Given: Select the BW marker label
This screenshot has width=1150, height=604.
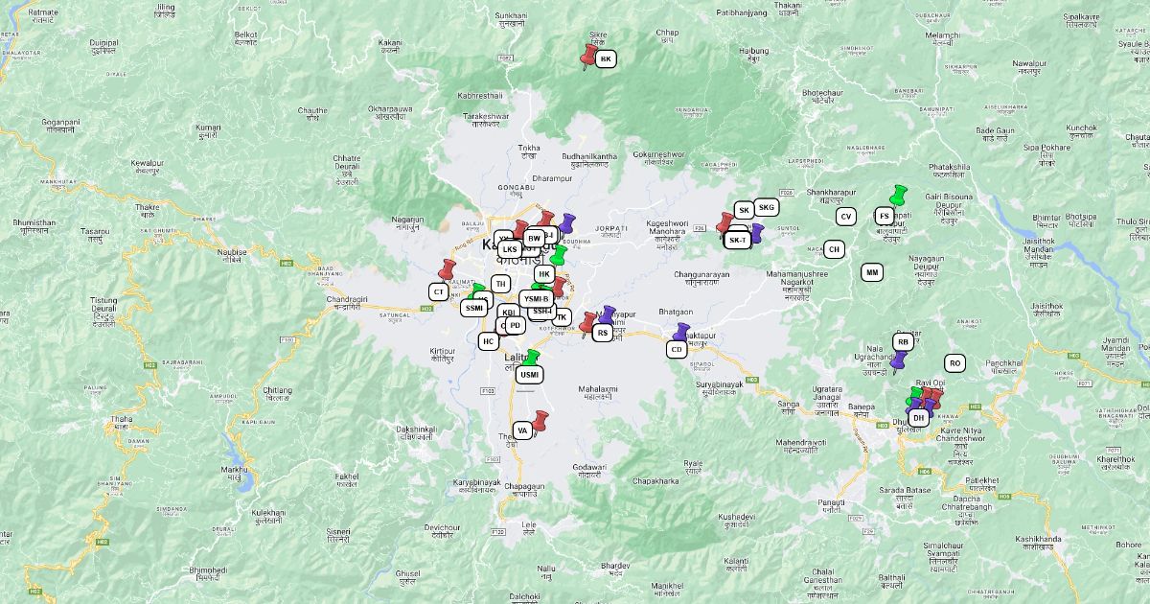Looking at the screenshot, I should click(x=535, y=238).
